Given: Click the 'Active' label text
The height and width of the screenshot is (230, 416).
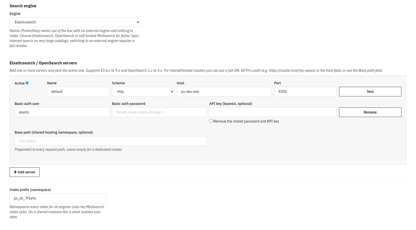Looking at the screenshot, I should [20, 83].
